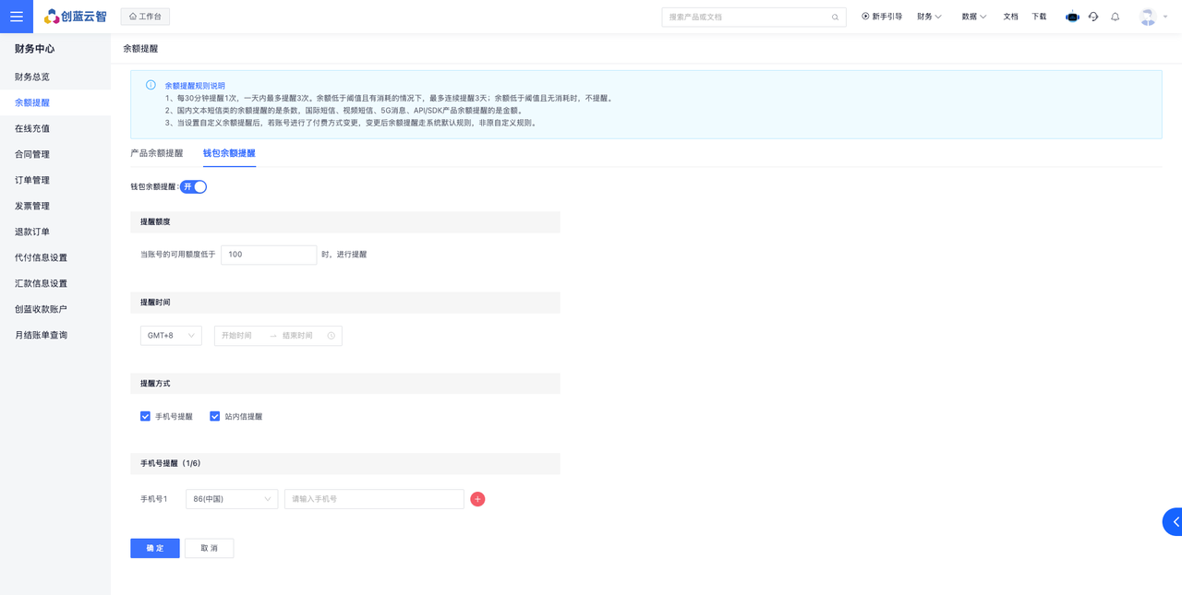This screenshot has height=595, width=1182.
Task: Click the customer service headset icon
Action: 1093,17
